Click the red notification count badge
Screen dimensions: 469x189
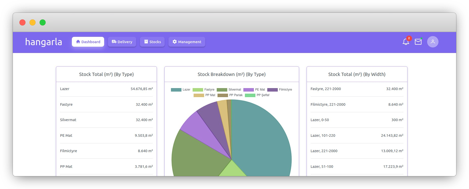click(x=409, y=38)
